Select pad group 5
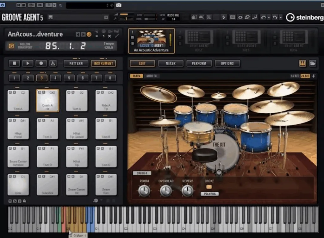Screen dimensions: 324x238 tap(69, 78)
